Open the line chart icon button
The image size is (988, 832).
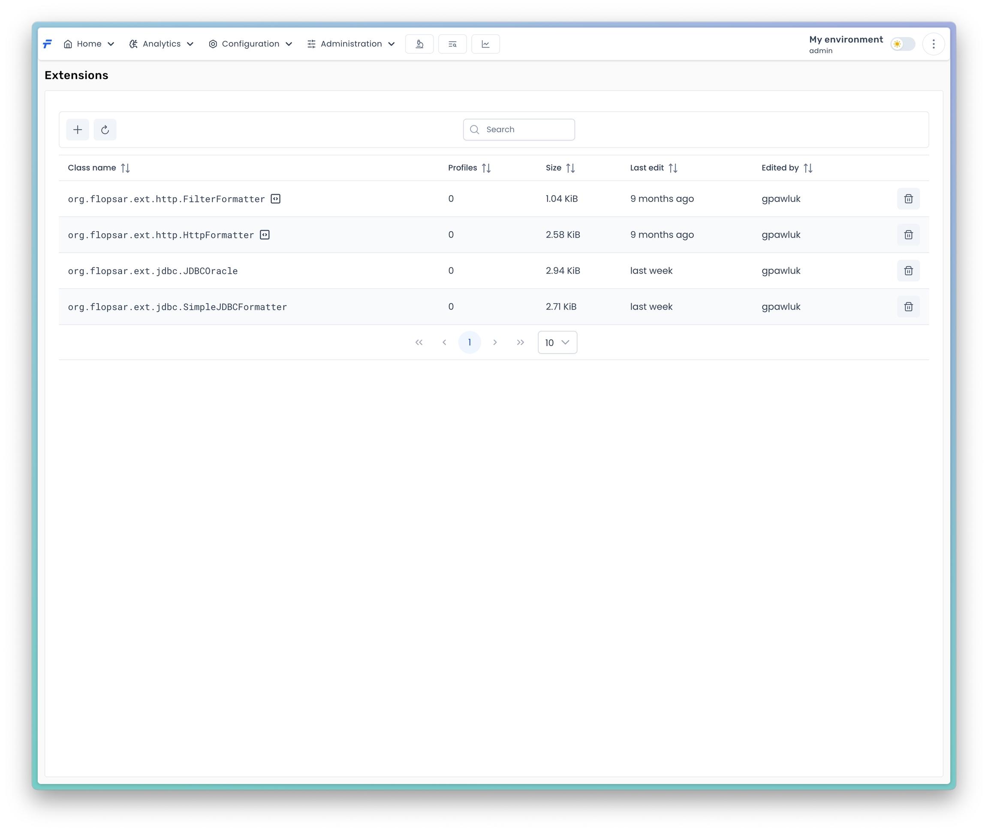pyautogui.click(x=485, y=44)
